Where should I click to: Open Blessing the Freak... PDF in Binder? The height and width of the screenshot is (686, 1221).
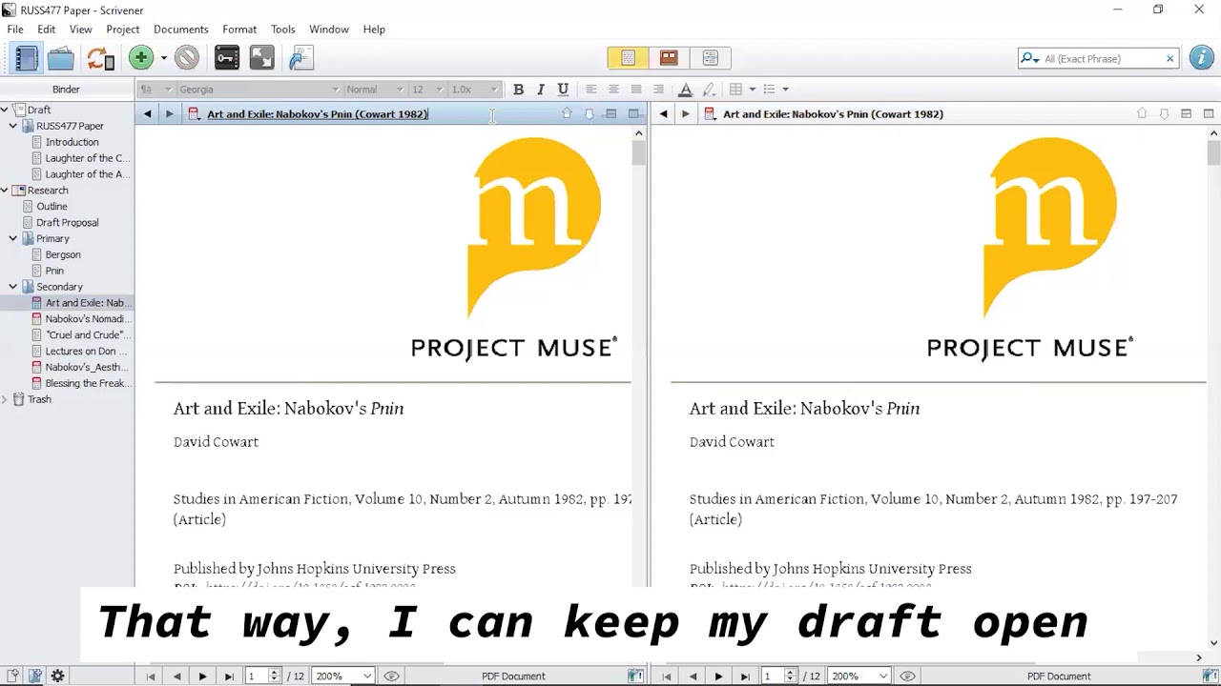(82, 383)
